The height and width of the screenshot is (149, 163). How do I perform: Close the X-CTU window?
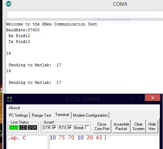click(x=152, y=98)
